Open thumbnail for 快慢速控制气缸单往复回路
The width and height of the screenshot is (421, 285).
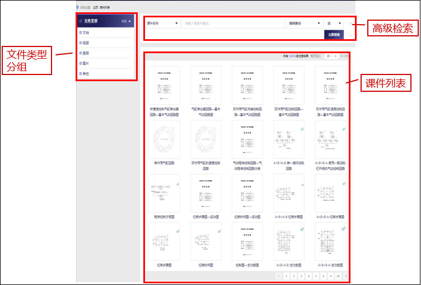click(164, 86)
